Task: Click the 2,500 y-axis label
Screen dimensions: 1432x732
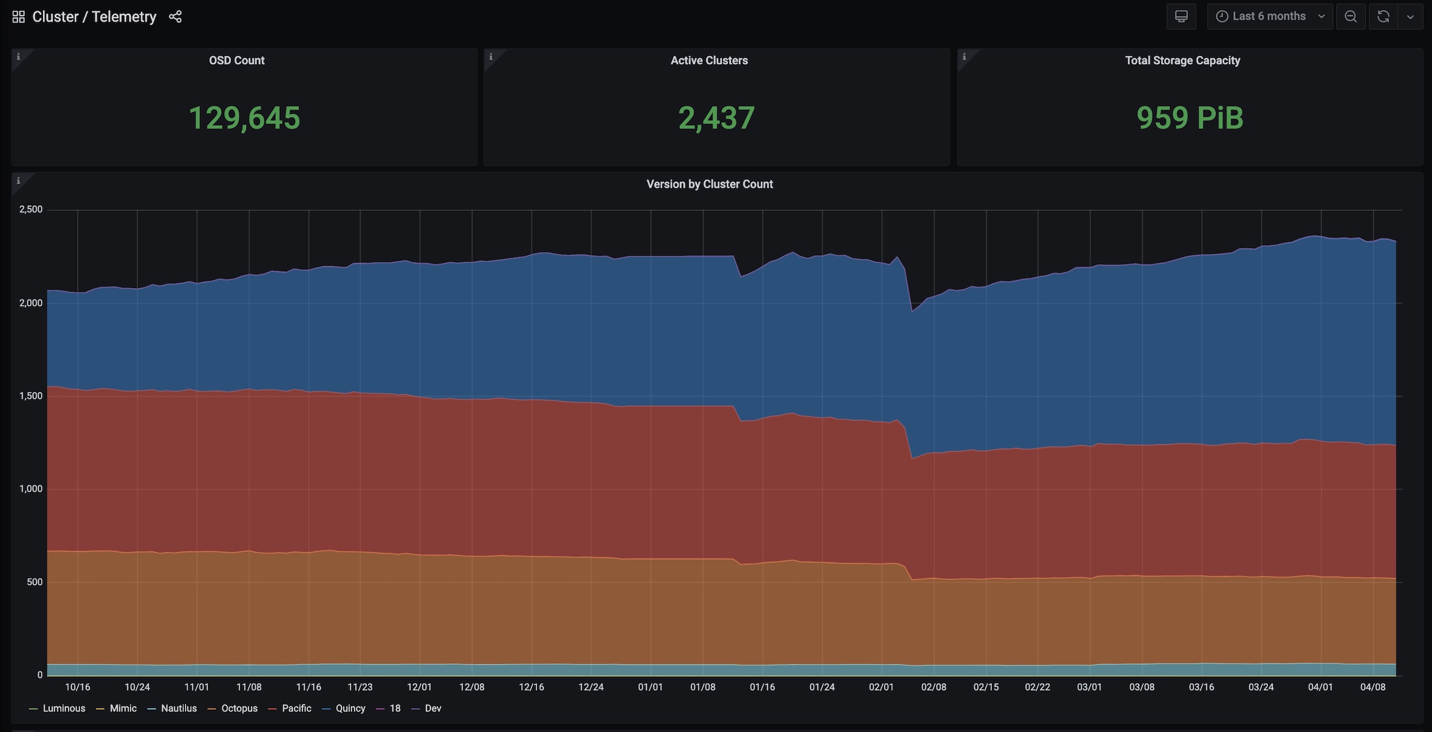Action: [31, 209]
